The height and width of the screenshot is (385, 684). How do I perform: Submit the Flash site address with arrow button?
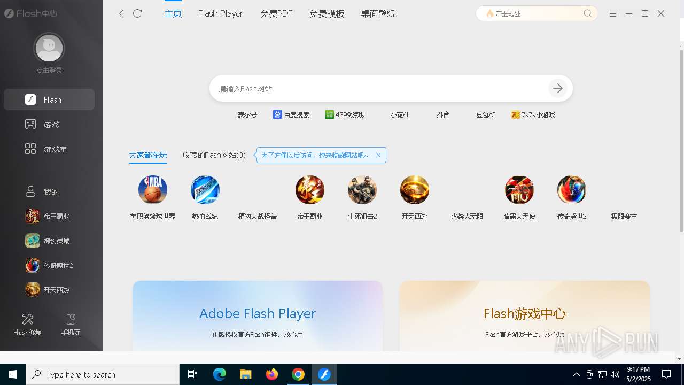[558, 88]
